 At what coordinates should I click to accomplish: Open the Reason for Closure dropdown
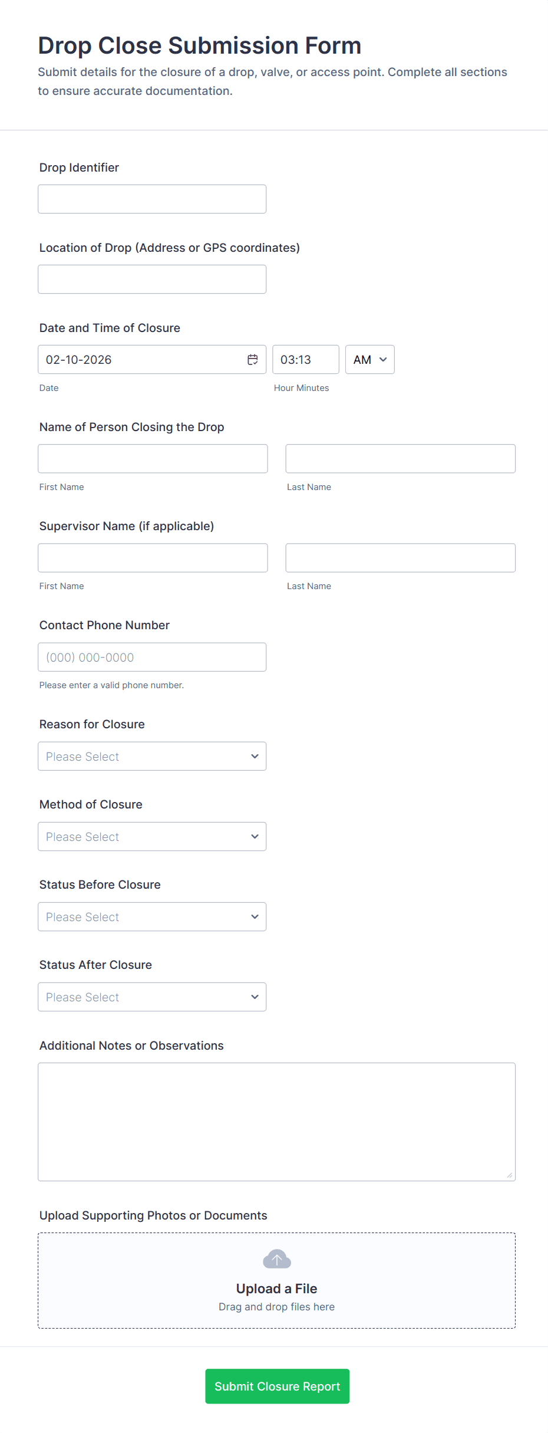pyautogui.click(x=152, y=756)
